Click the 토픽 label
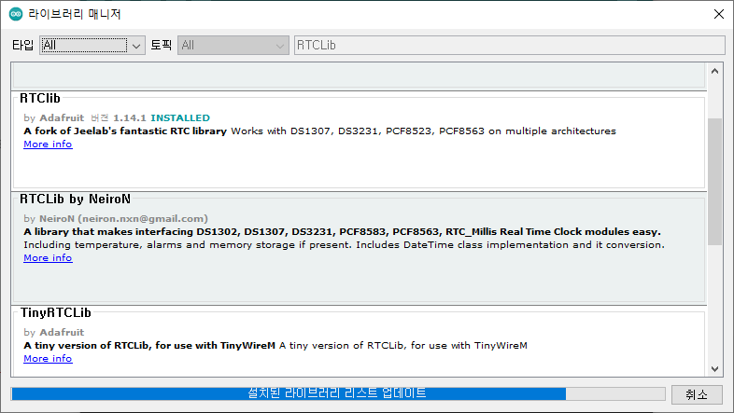734x413 pixels. 161,46
